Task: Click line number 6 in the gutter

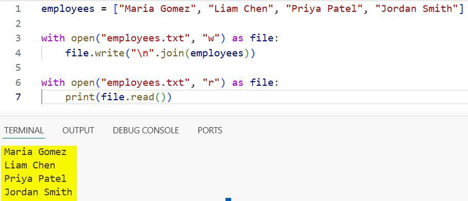Action: (18, 83)
